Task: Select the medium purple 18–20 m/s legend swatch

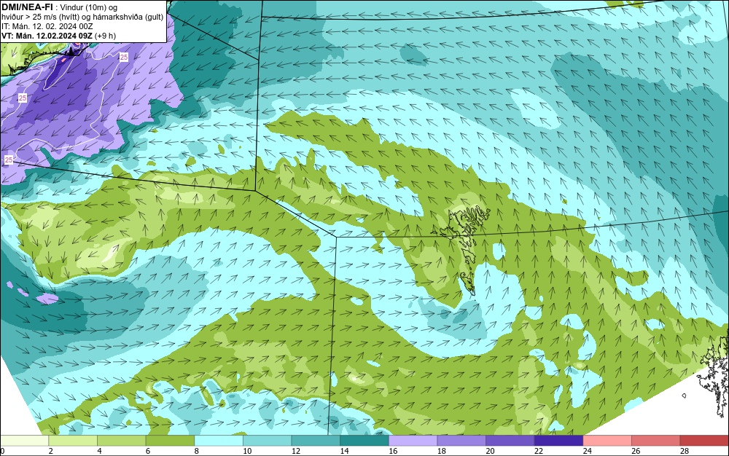Action: coord(461,441)
